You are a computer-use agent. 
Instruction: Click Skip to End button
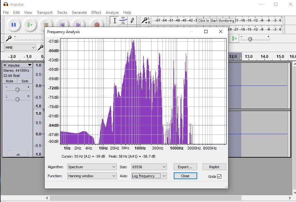tap(78, 25)
